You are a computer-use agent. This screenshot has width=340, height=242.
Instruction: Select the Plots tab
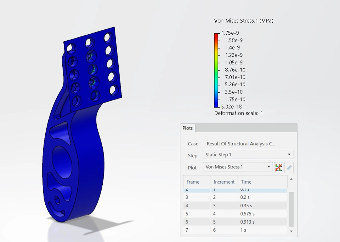[x=188, y=128]
